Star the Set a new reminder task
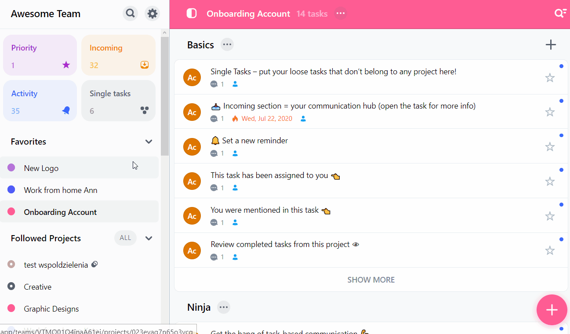This screenshot has width=570, height=334. [550, 147]
